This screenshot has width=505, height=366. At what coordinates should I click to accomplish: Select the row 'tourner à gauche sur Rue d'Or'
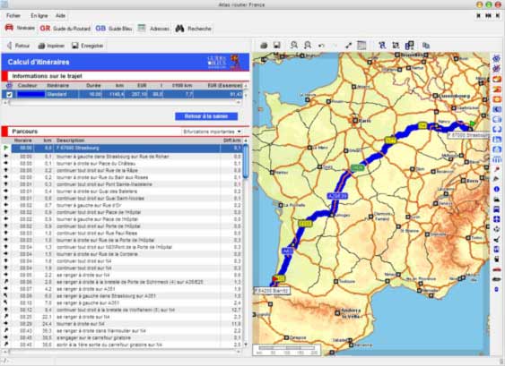(x=127, y=205)
